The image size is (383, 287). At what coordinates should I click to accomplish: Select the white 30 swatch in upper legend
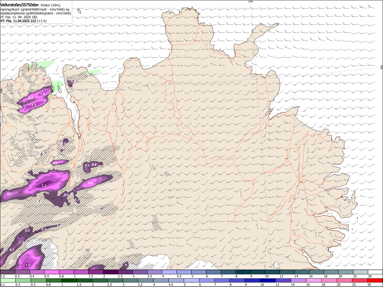(x=375, y=272)
